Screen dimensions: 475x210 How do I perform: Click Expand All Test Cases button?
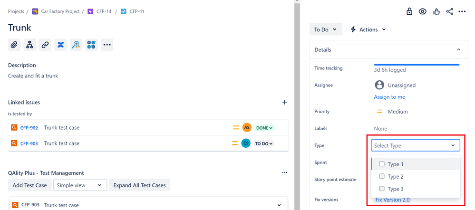140,185
